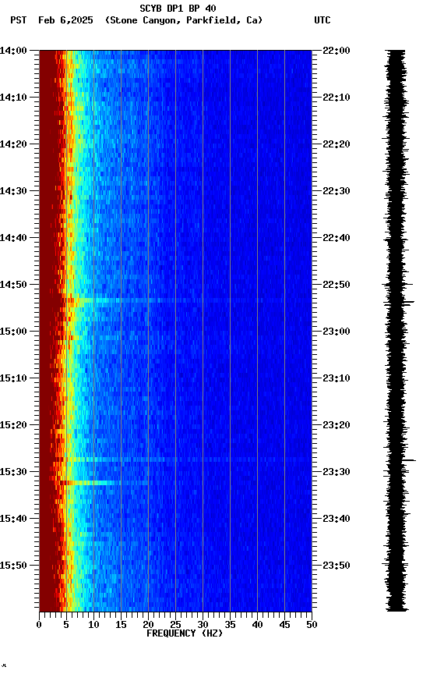Click the seismogram spike near 22:53 UTC
This screenshot has width=430, height=674.
[x=407, y=302]
